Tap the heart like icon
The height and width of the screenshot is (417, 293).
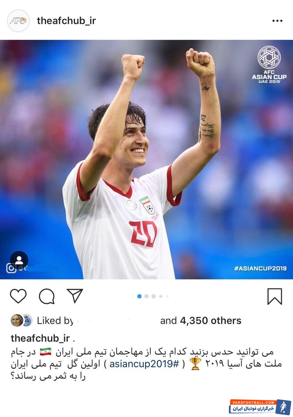pos(18,296)
